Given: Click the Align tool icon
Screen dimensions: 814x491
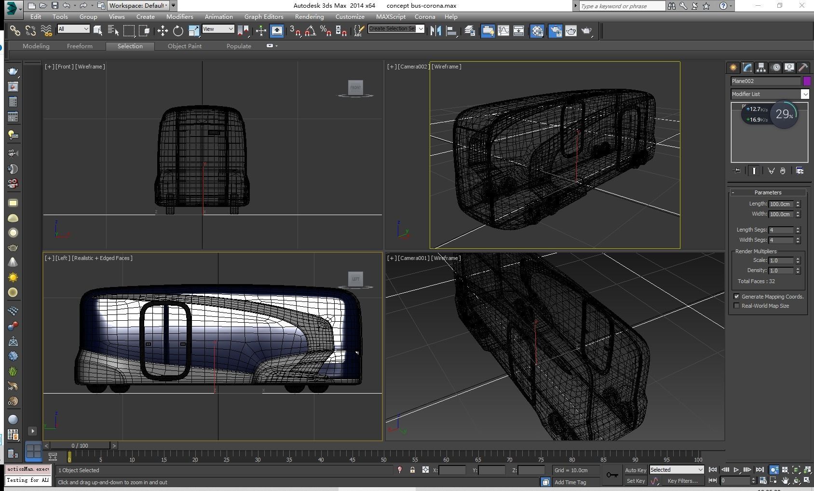Looking at the screenshot, I should tap(451, 30).
